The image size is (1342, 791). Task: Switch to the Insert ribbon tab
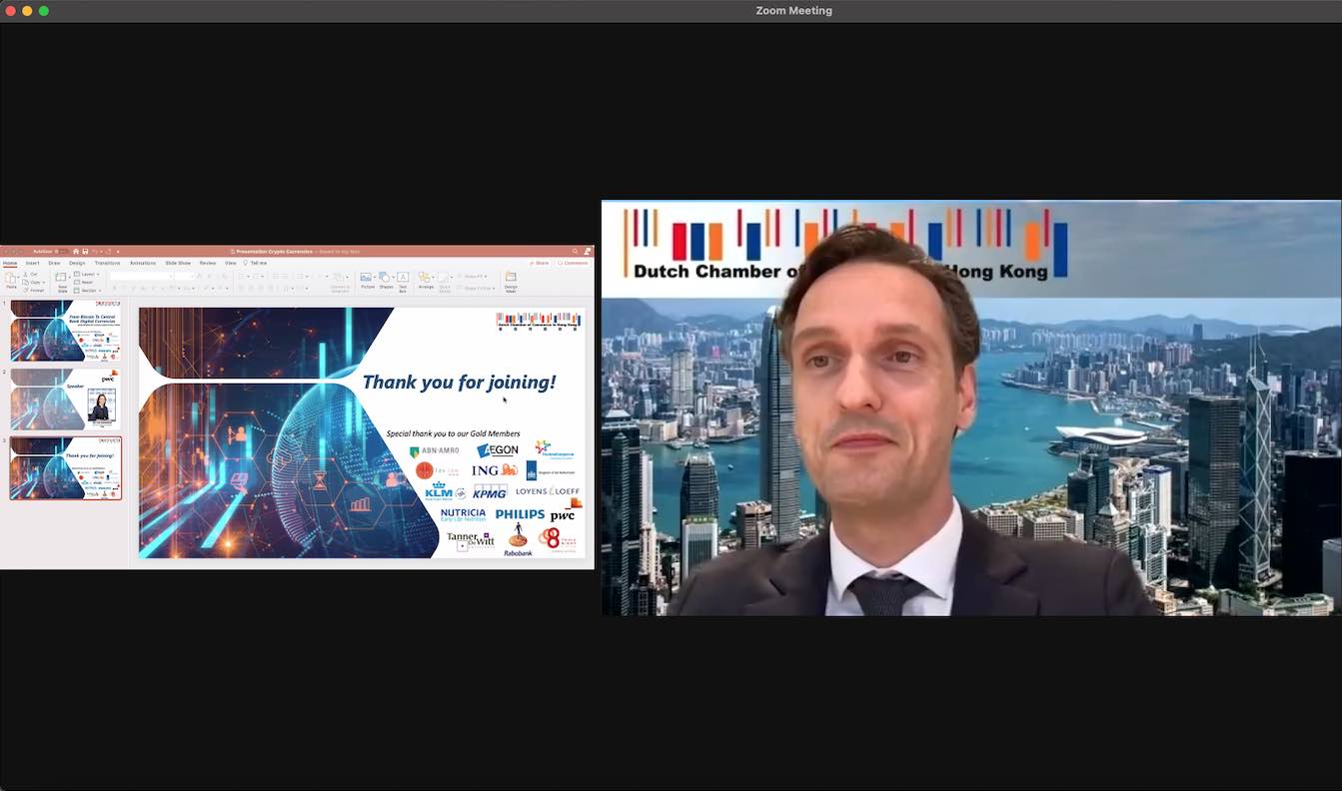[32, 263]
